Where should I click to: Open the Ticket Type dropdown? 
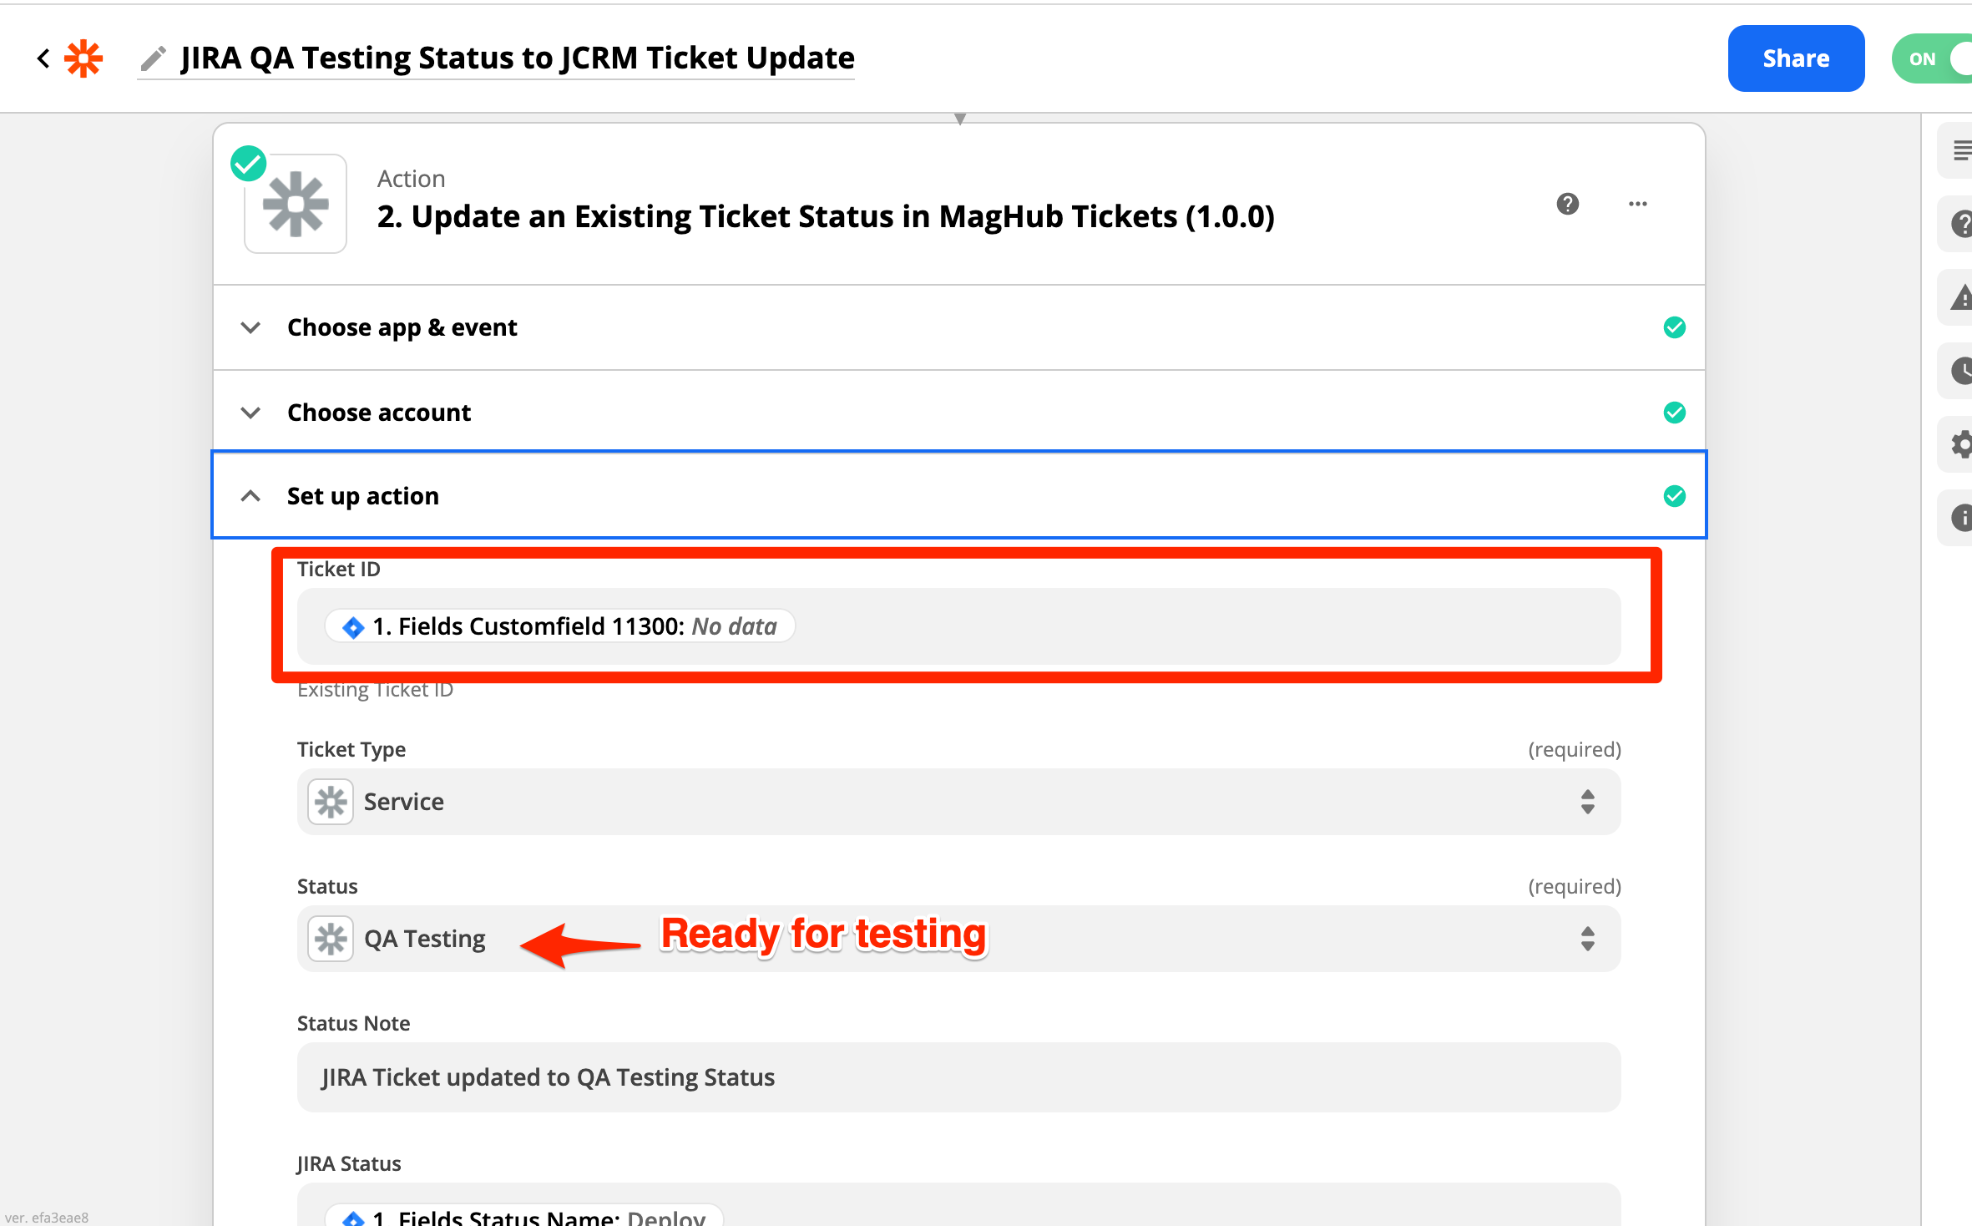click(958, 802)
